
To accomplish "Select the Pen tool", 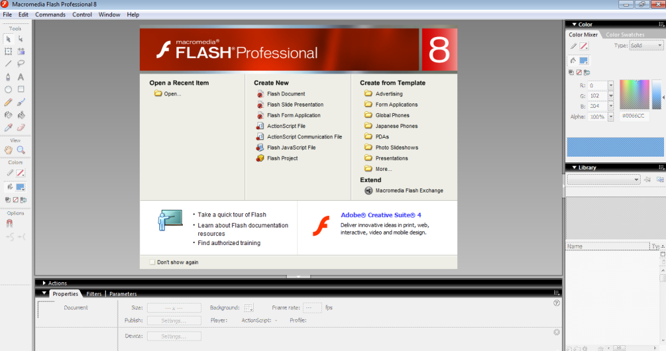I will point(8,77).
